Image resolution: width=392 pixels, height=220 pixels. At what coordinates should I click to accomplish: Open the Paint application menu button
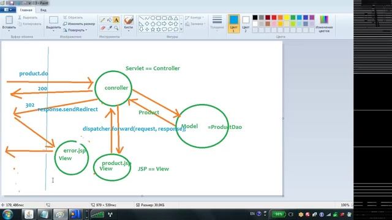[8, 10]
